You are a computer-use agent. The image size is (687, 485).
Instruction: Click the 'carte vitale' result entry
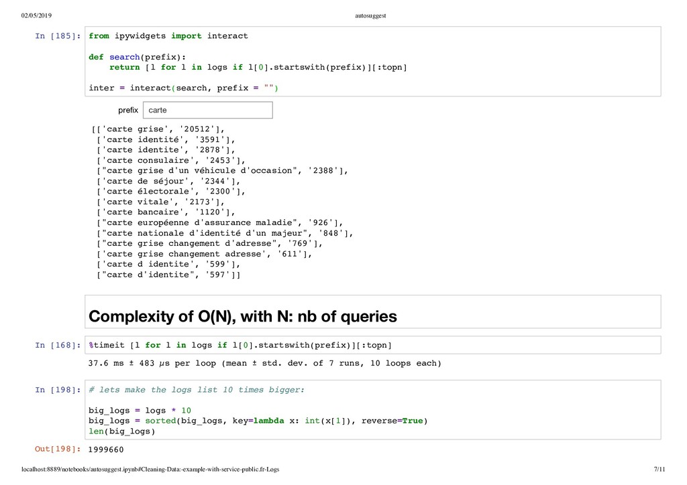click(160, 202)
